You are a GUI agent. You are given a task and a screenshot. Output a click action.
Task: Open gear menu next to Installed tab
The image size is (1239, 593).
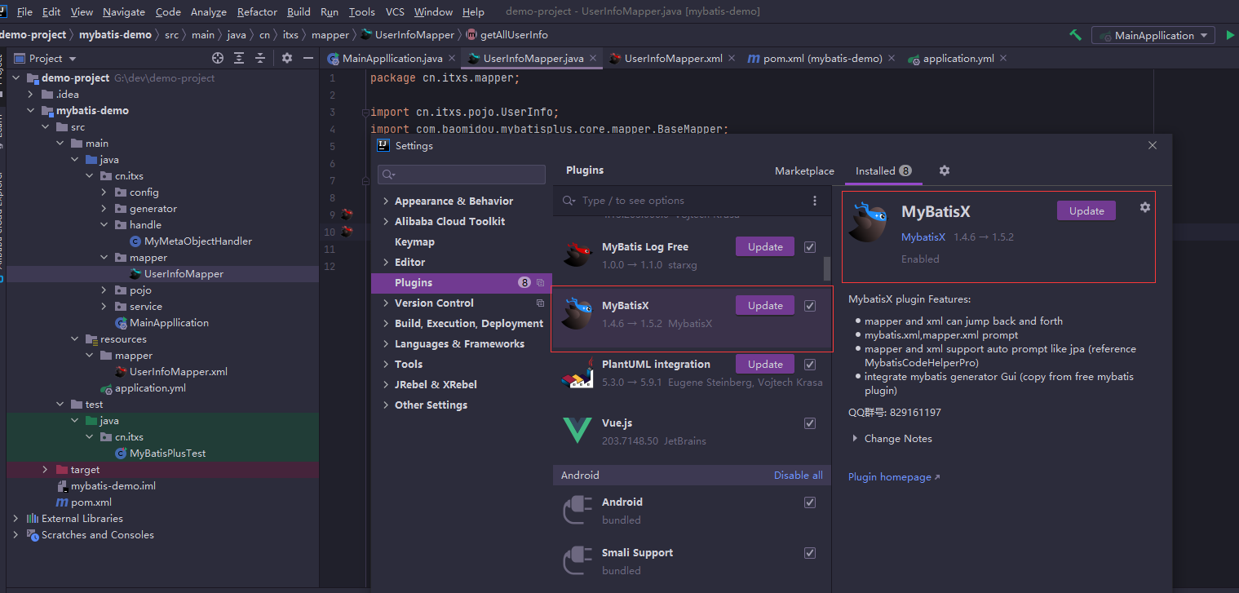pyautogui.click(x=945, y=170)
